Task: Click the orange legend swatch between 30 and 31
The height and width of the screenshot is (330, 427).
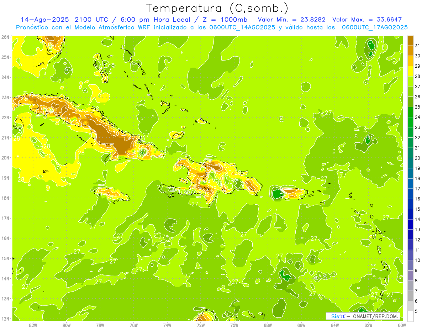Action: click(x=410, y=50)
